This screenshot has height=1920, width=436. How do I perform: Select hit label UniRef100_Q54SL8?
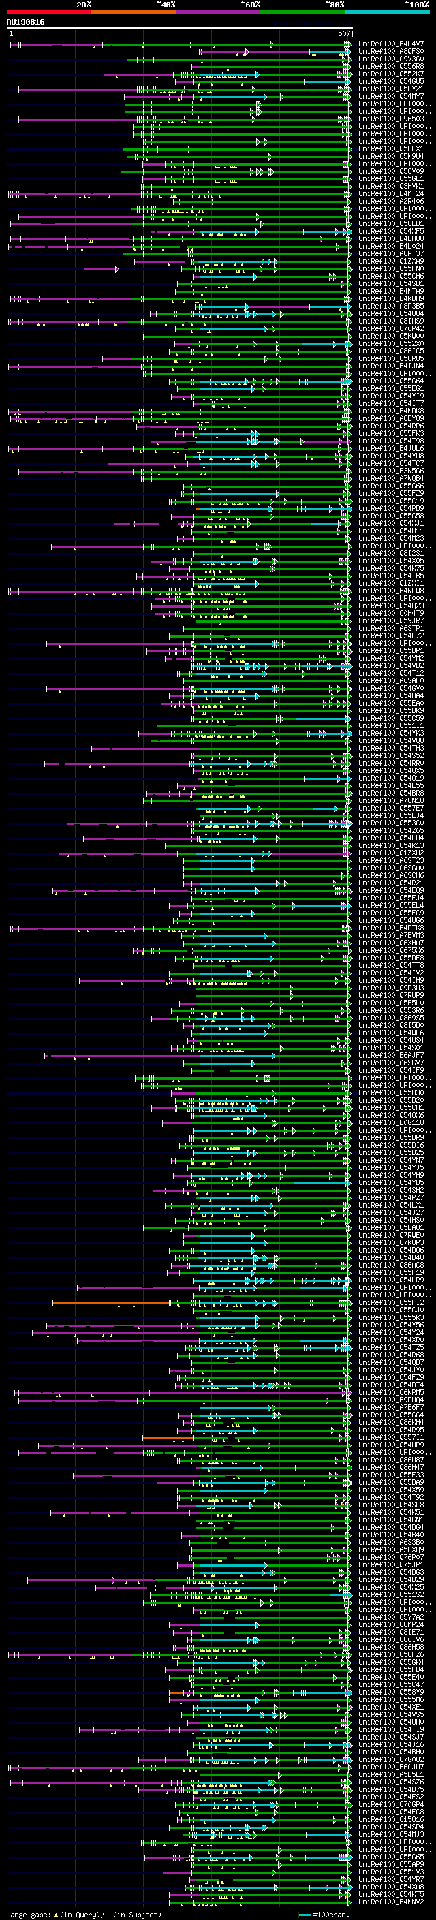click(x=391, y=1505)
